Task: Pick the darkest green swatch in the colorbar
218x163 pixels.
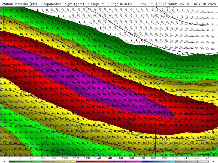Action: click(12, 161)
